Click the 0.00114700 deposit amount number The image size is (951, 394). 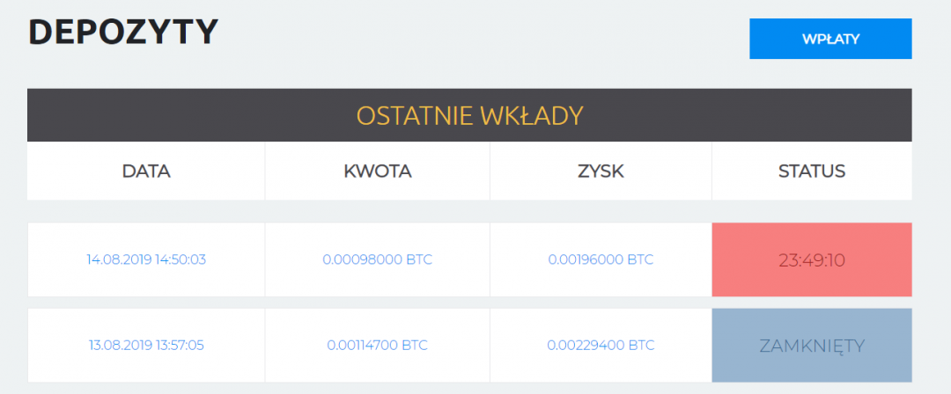[364, 345]
